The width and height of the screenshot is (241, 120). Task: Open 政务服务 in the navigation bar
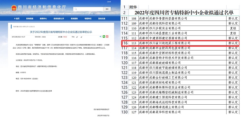point(74,19)
